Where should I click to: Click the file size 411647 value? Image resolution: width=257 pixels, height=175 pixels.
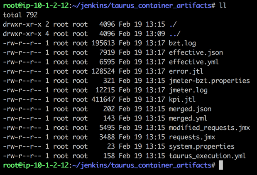(x=103, y=100)
